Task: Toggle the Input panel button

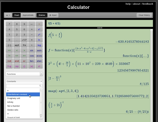Action: (53, 15)
